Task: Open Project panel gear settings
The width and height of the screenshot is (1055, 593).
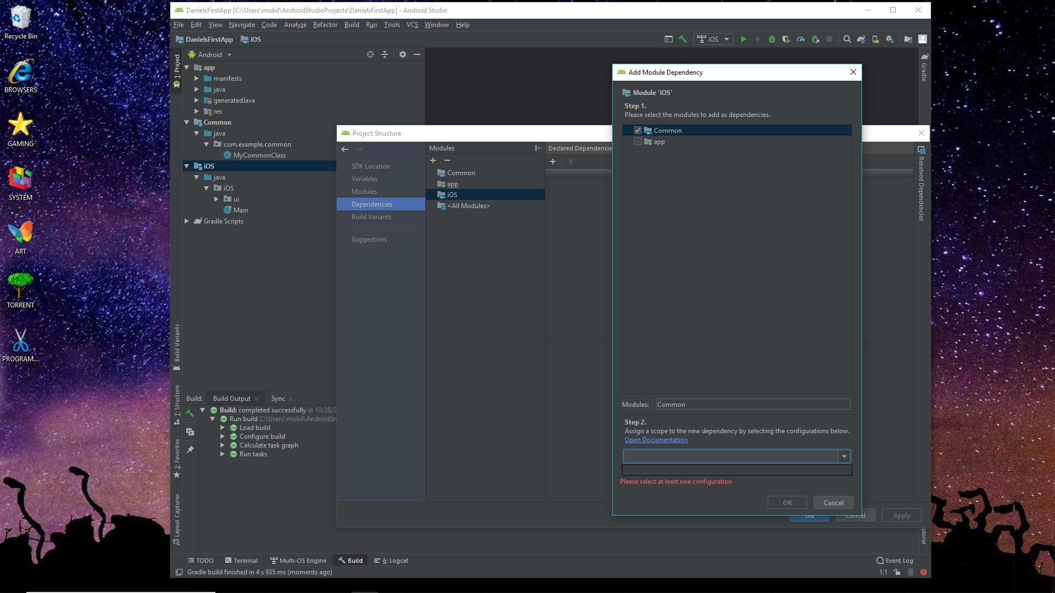Action: [x=403, y=54]
